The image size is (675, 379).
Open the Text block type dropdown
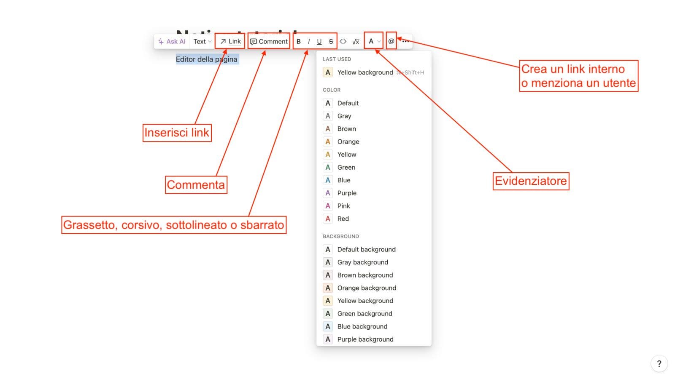[x=202, y=41]
